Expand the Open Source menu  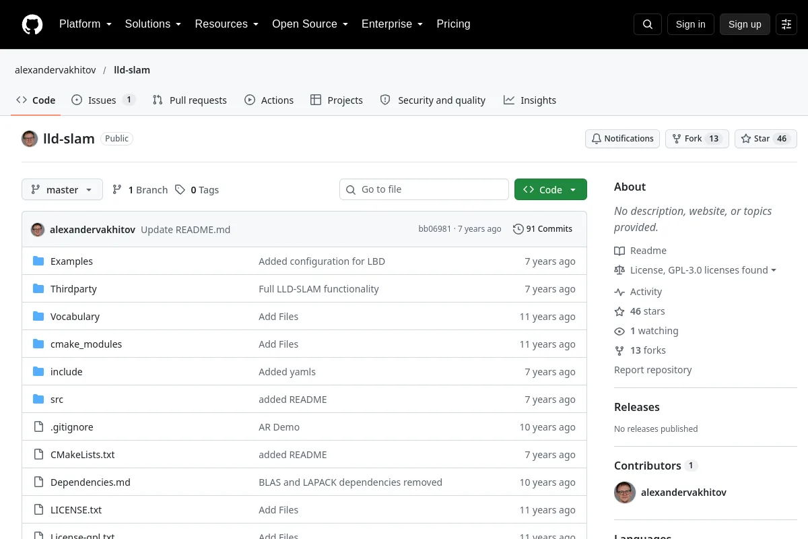pyautogui.click(x=310, y=24)
